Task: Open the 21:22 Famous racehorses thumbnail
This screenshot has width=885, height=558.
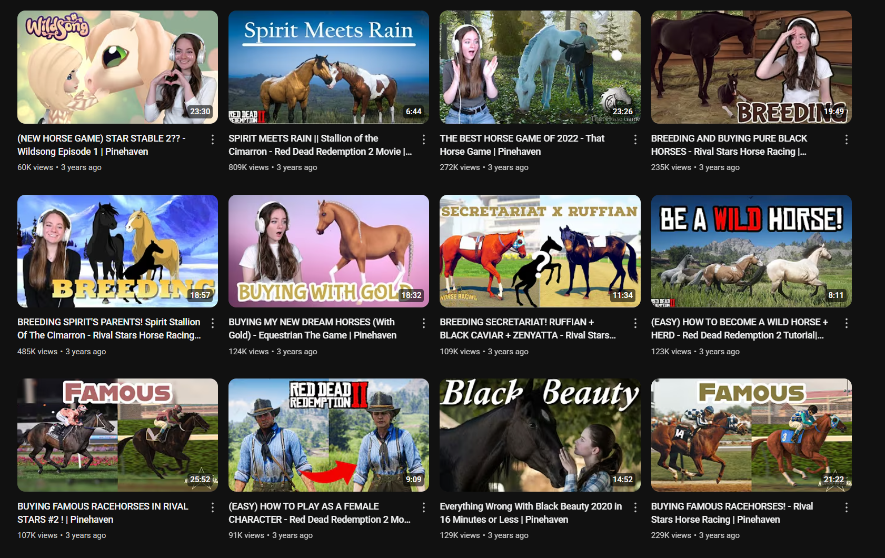Action: 751,435
